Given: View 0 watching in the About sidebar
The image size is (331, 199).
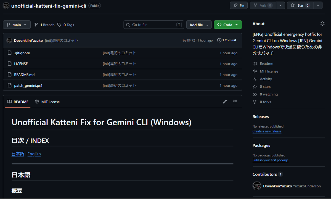Looking at the screenshot, I should coord(269,94).
